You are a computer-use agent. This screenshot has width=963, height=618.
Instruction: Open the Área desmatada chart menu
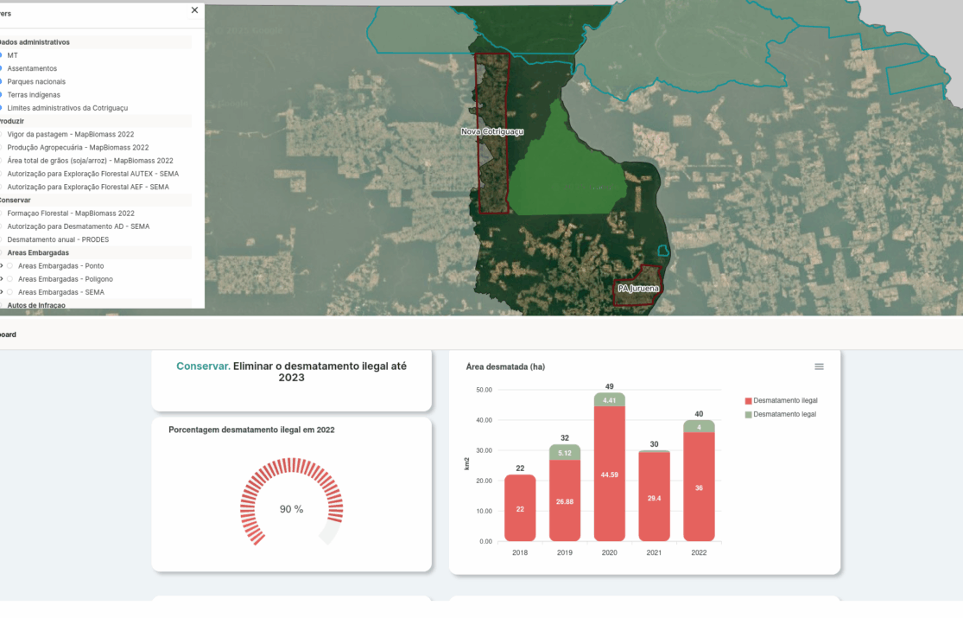pos(819,366)
